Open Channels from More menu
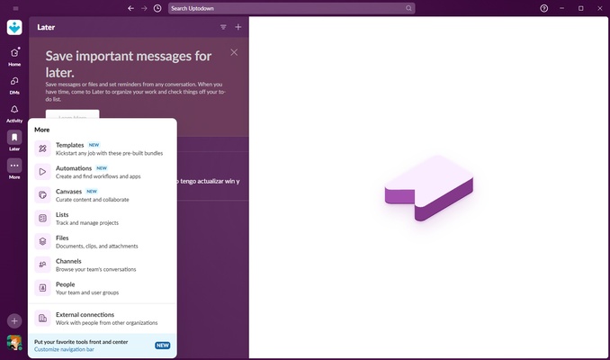The image size is (610, 360). tap(103, 265)
